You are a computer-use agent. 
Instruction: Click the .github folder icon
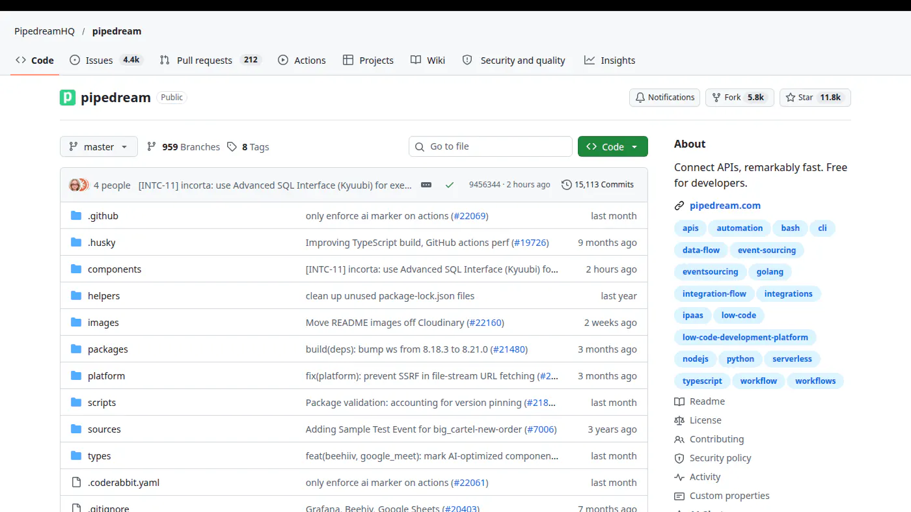coord(76,216)
